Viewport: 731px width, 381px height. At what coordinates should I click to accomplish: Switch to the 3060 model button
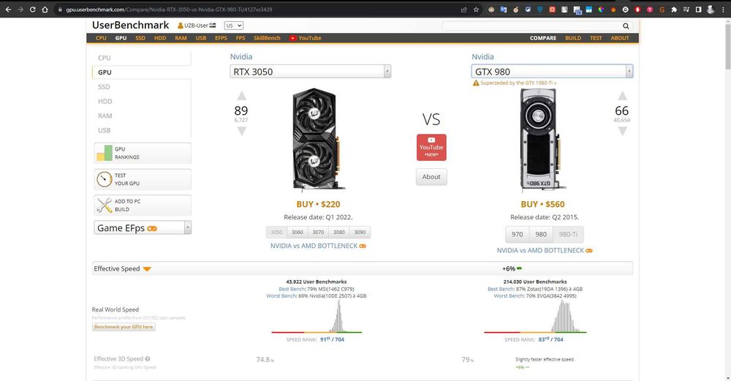298,233
